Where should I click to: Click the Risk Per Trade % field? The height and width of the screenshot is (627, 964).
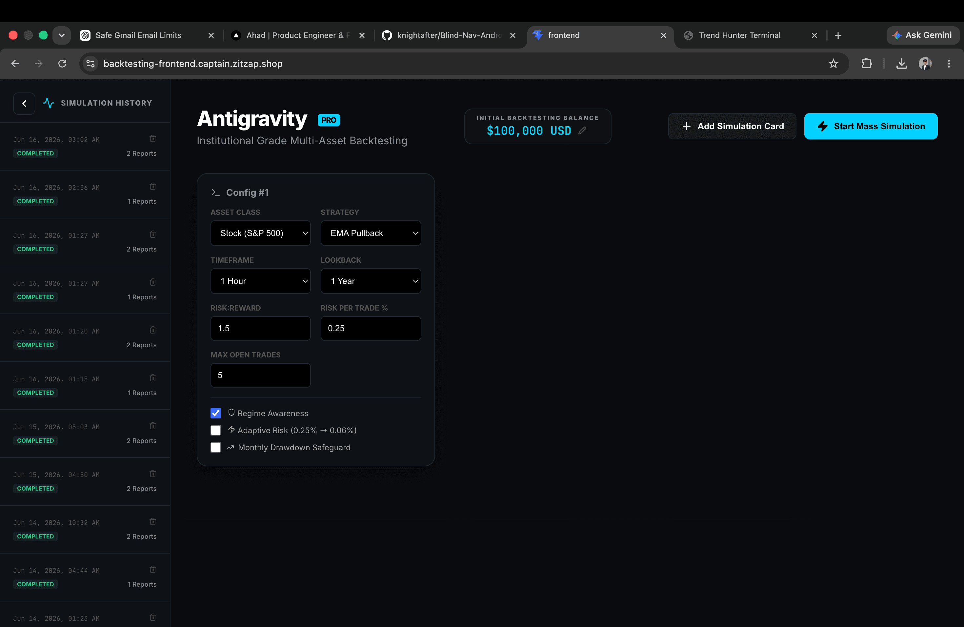point(371,329)
